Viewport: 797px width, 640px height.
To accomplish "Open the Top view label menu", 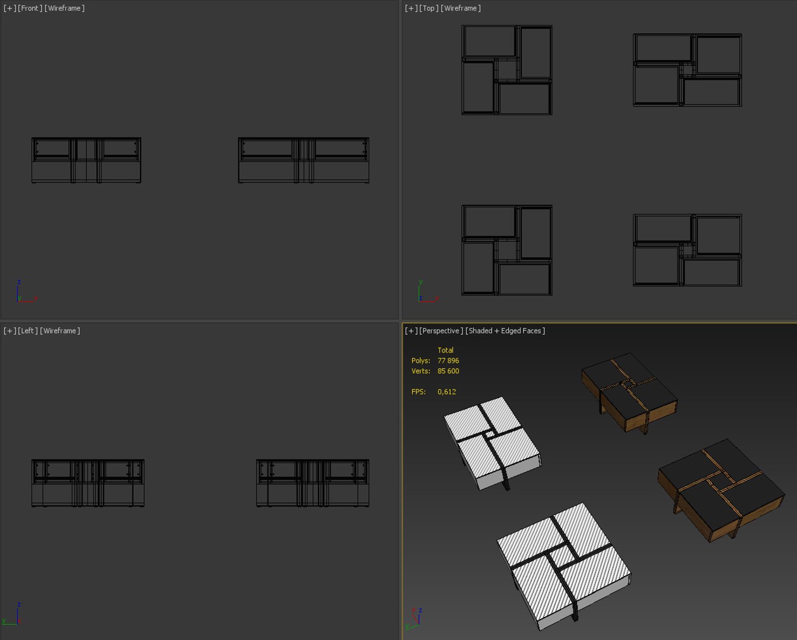I will click(x=429, y=8).
